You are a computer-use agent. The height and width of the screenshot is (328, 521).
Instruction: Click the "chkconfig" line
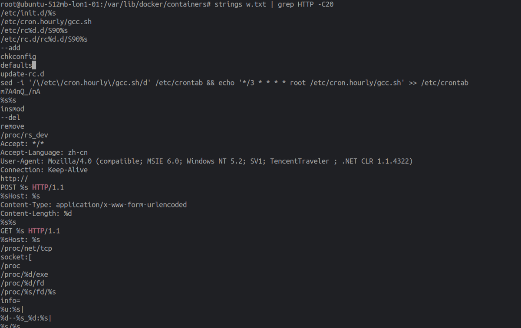click(18, 57)
